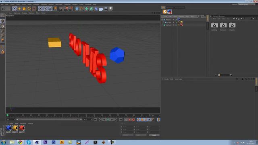Activate the Rotate tool
Image resolution: width=258 pixels, height=145 pixels.
29,8
